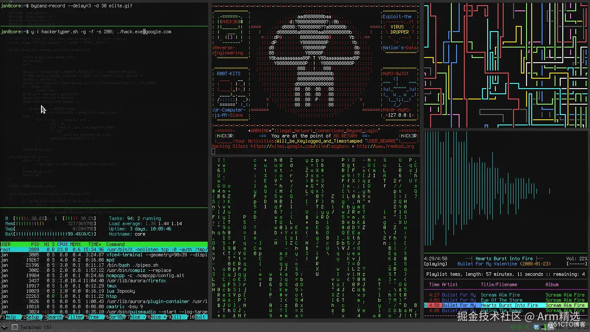590x332 pixels.
Task: Select the firefox process row in htop
Action: [x=104, y=281]
